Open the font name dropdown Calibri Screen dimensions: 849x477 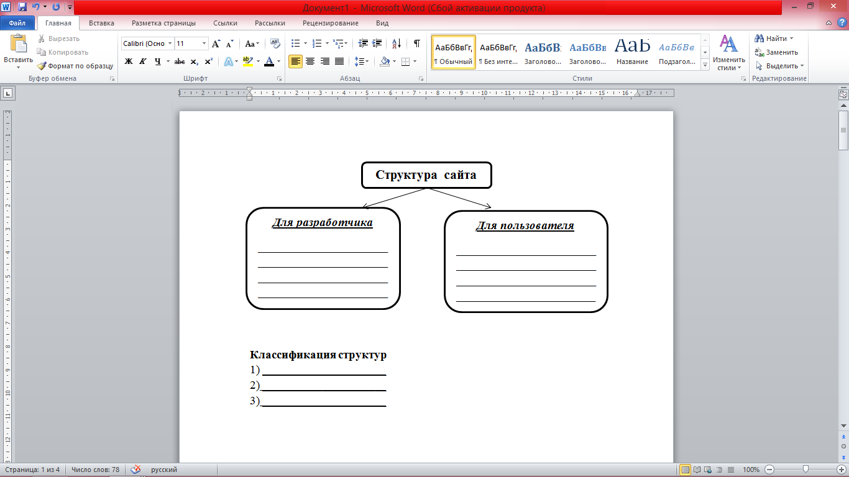[x=170, y=43]
